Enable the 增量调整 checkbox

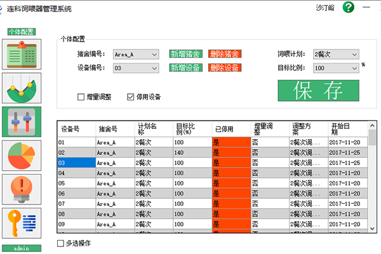[x=81, y=97]
